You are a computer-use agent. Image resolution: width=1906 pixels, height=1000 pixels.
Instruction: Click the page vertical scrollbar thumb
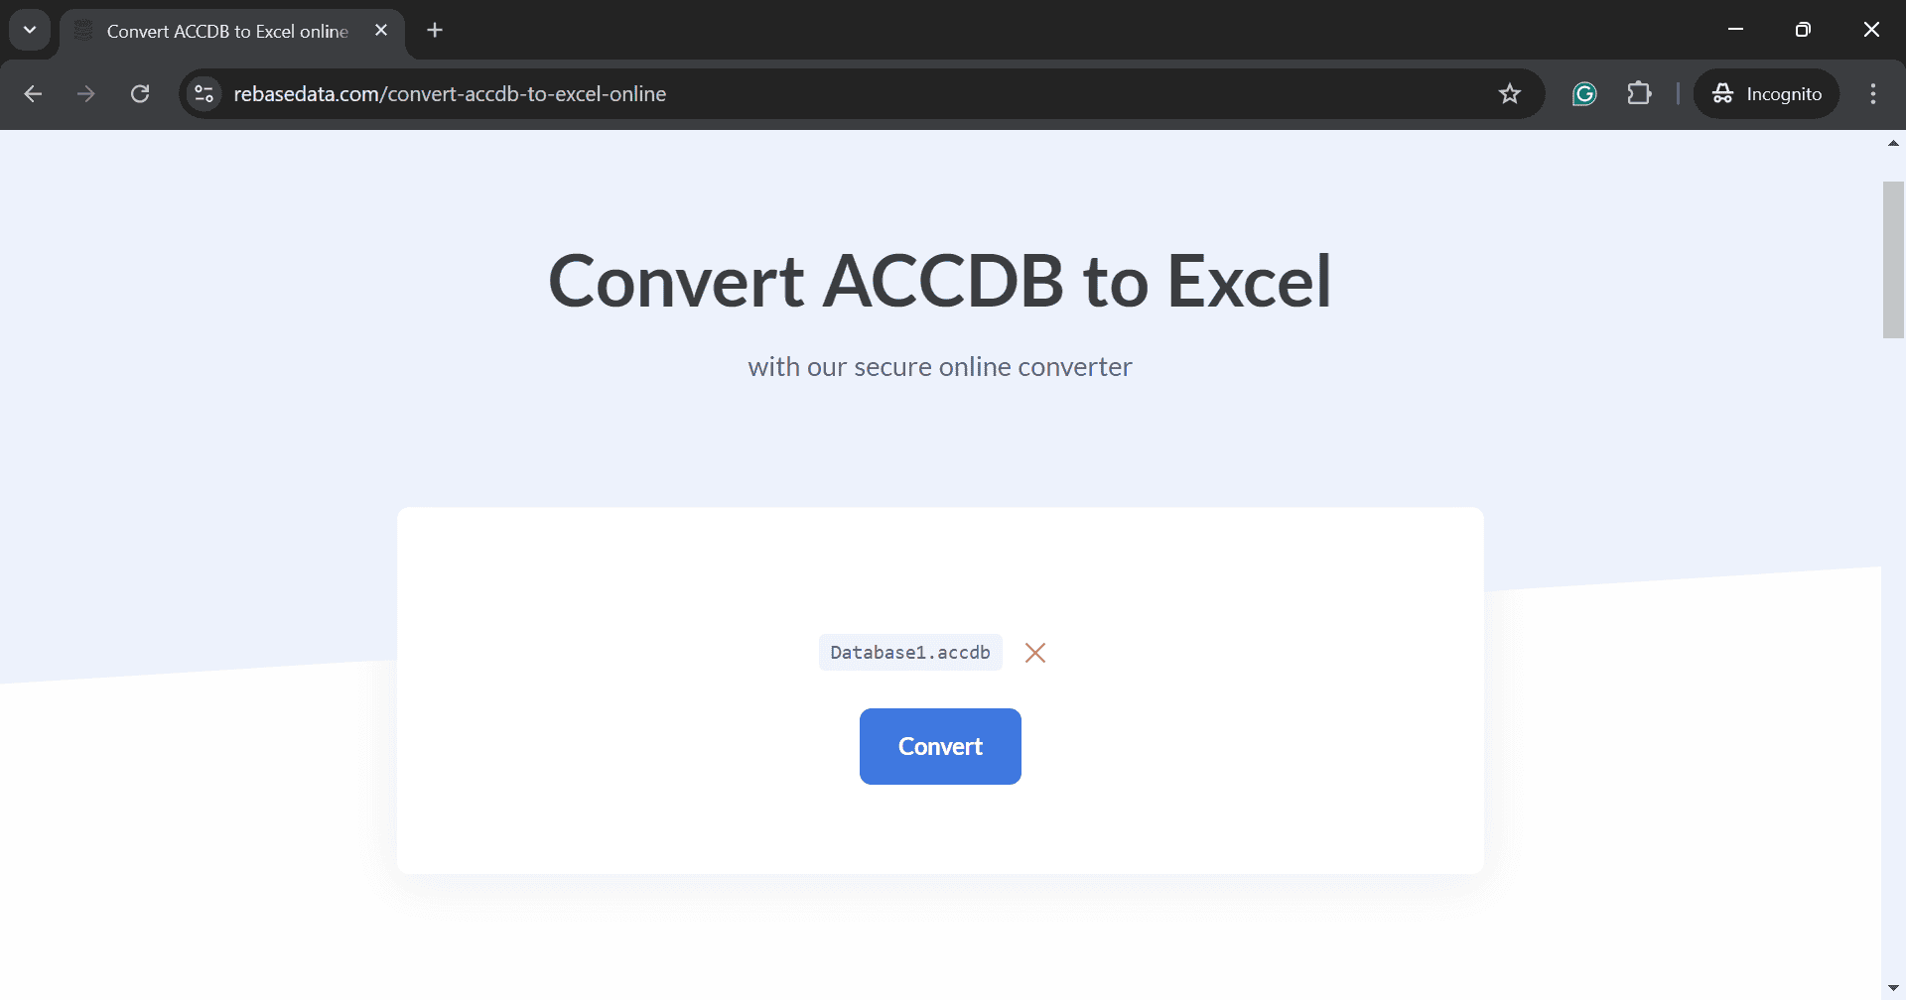pyautogui.click(x=1893, y=260)
